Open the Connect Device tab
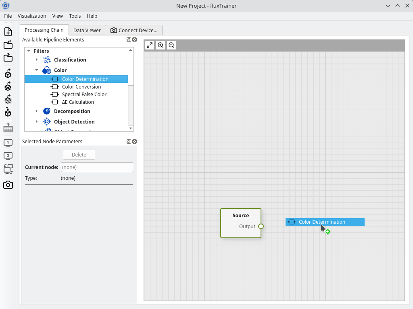 tap(134, 30)
